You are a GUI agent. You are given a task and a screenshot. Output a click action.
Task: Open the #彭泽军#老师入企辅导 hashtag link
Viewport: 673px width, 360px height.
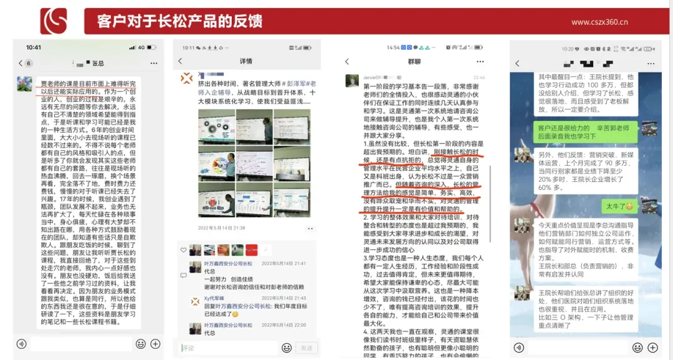pos(257,88)
